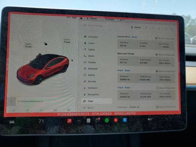Open the red dashcam record icon
The image size is (196, 147).
[x=116, y=120]
